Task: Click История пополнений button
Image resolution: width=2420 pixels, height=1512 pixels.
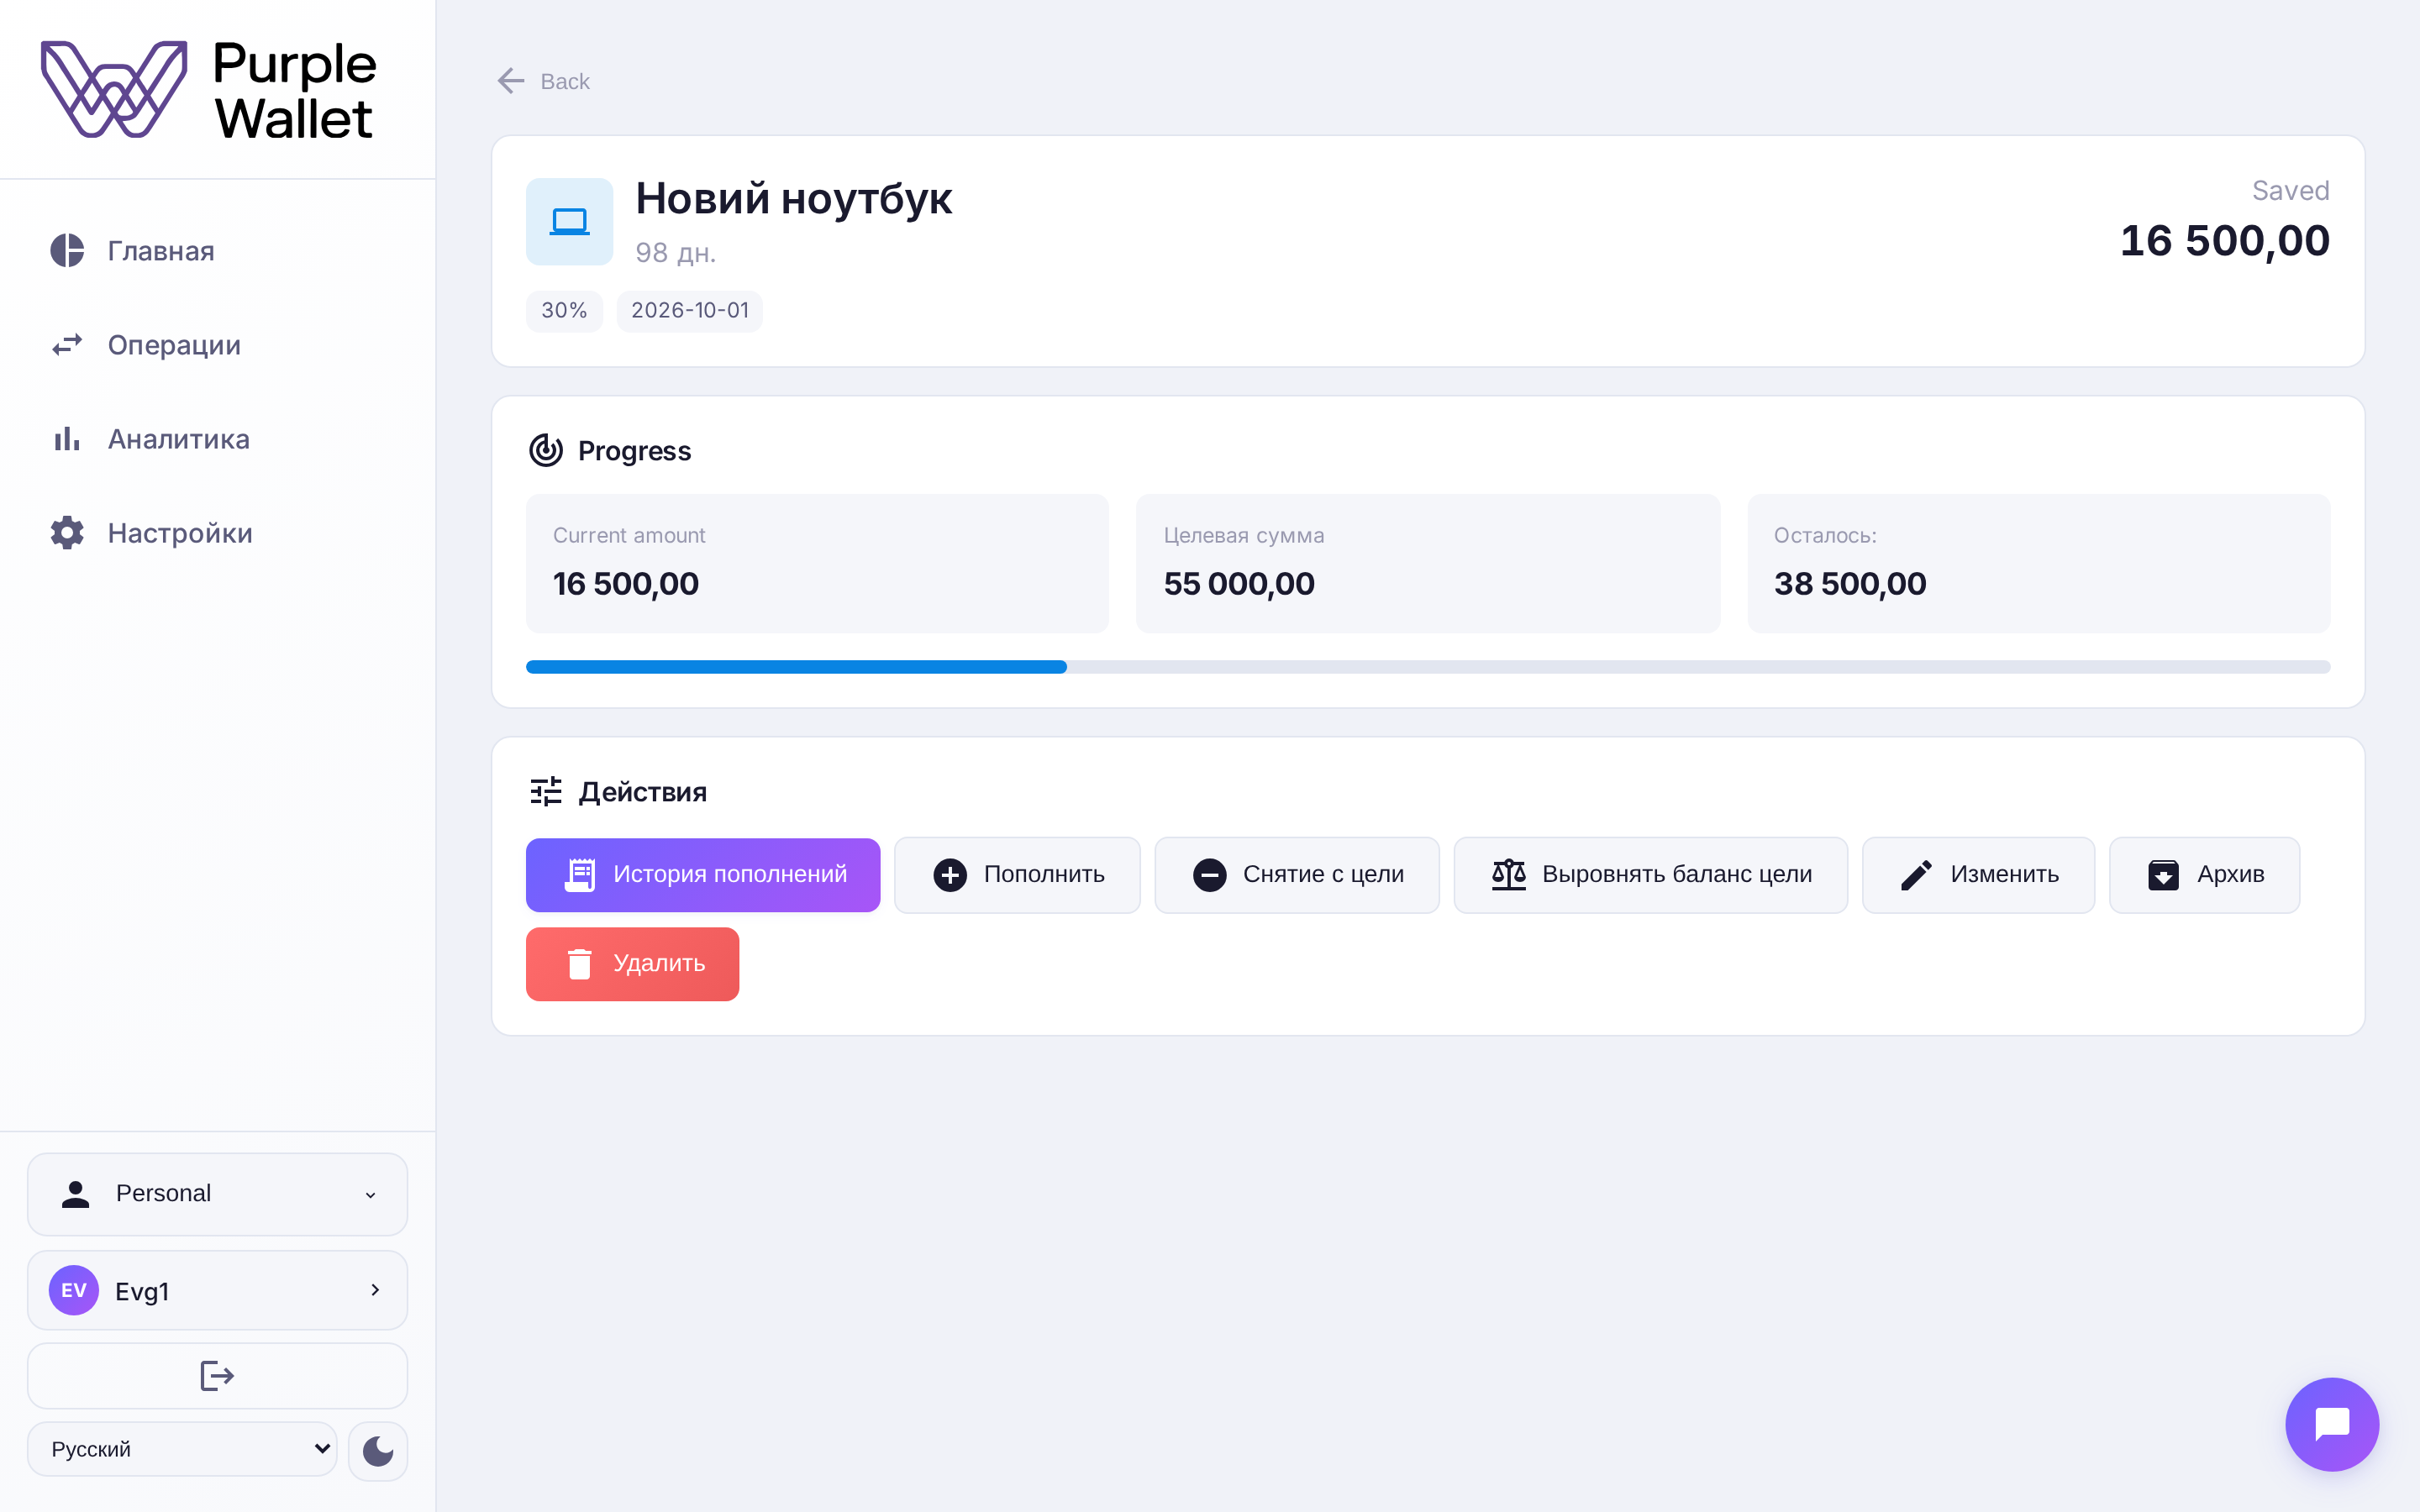Action: point(703,875)
